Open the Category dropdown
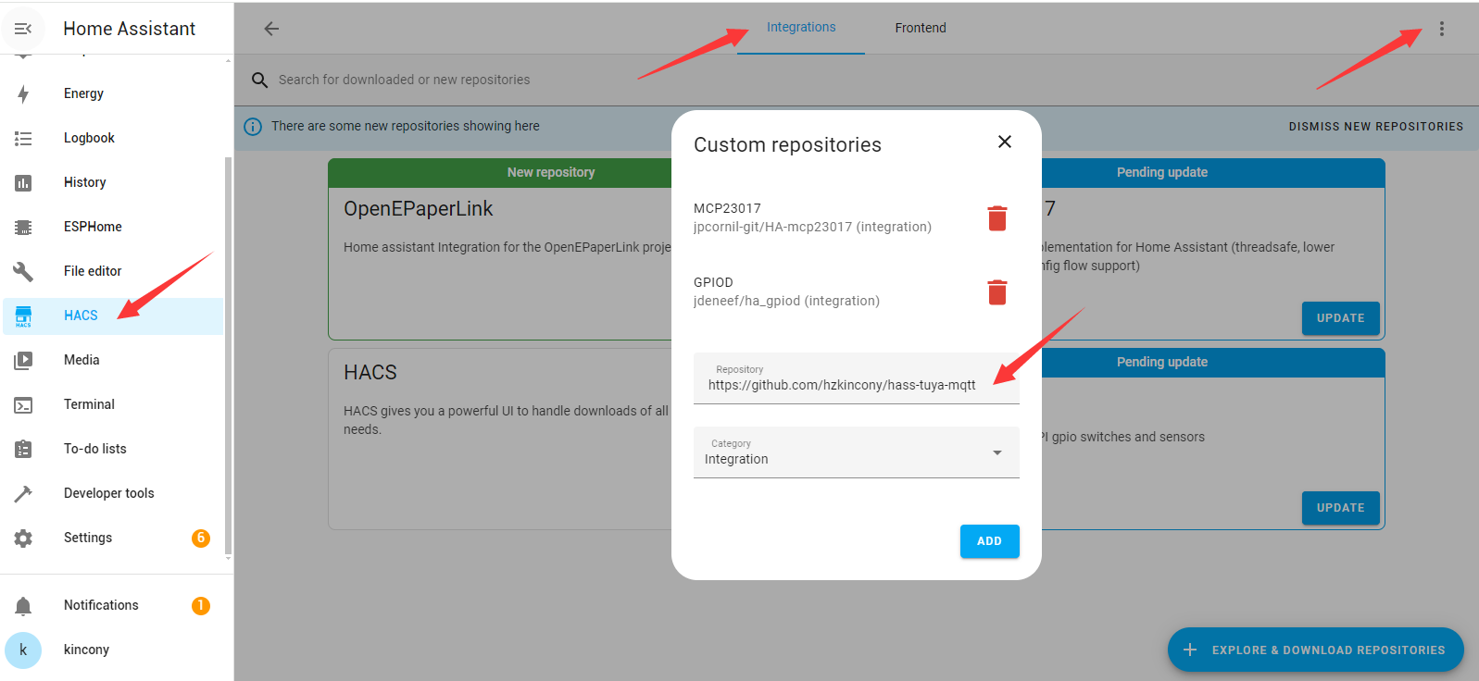Image resolution: width=1479 pixels, height=681 pixels. pos(857,452)
